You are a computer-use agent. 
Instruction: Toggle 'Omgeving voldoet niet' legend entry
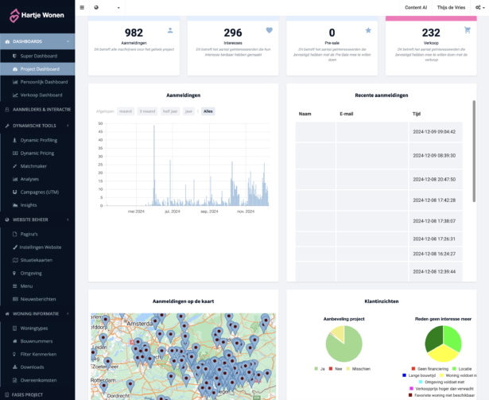pos(441,382)
